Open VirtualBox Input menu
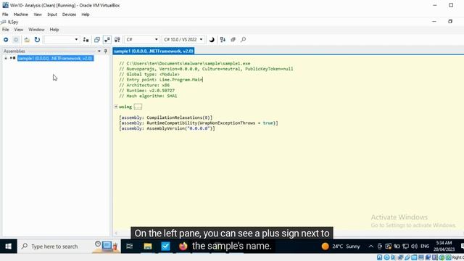Viewport: 464px width, 261px height. 52,14
